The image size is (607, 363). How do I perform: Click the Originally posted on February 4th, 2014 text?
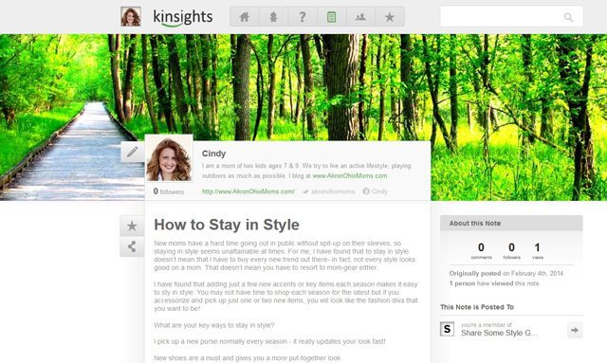(x=506, y=273)
